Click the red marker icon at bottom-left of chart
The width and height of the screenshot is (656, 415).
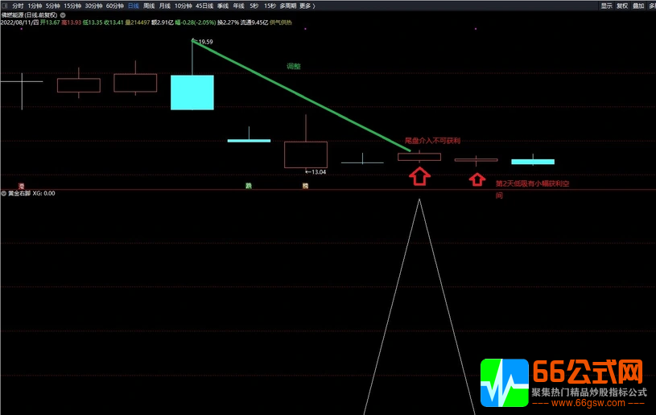tap(21, 186)
